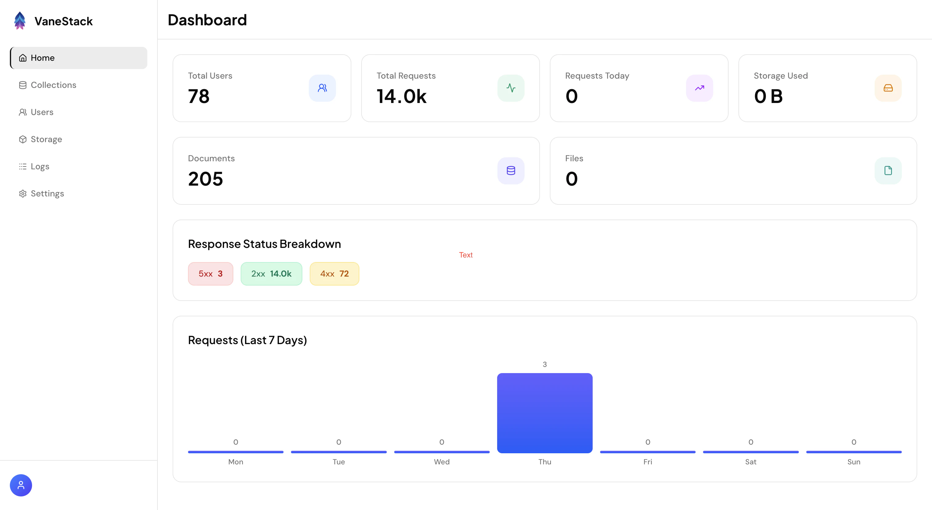Open the Logs page
The height and width of the screenshot is (510, 932).
click(39, 167)
